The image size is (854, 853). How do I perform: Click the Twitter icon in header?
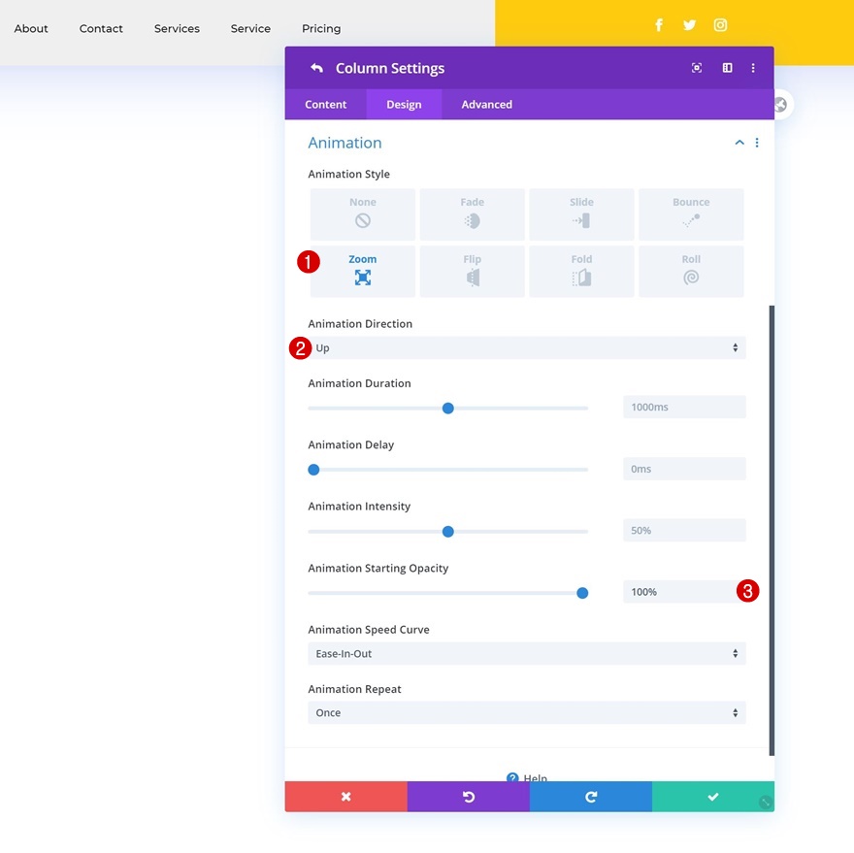(689, 25)
